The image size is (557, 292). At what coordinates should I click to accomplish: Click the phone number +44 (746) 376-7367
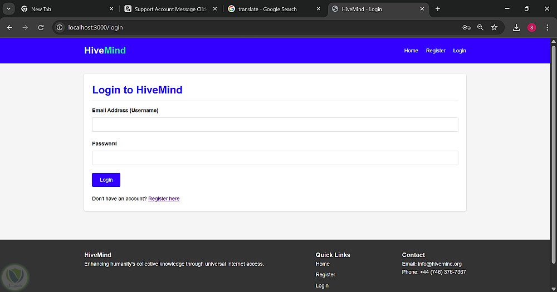pos(443,272)
